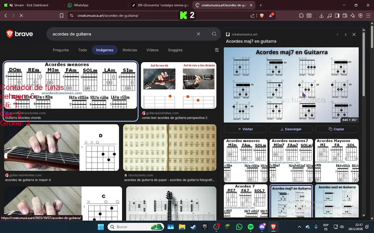Select the Noticias search category

pos(130,50)
